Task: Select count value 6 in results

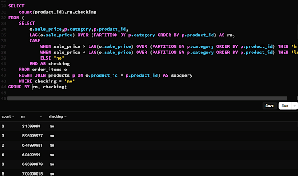Action: click(x=3, y=155)
